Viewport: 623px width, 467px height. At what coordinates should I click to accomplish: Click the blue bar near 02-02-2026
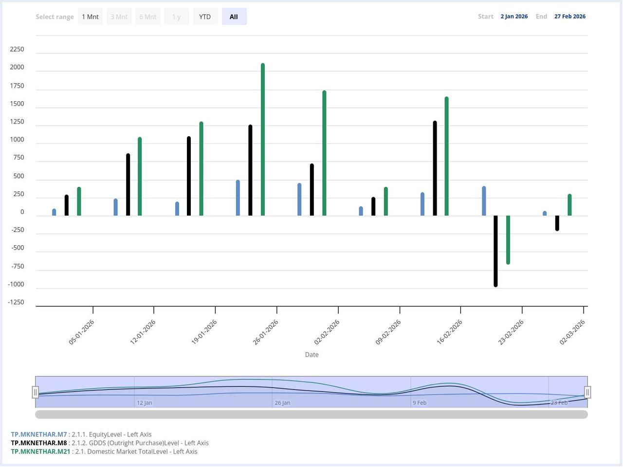(x=299, y=197)
